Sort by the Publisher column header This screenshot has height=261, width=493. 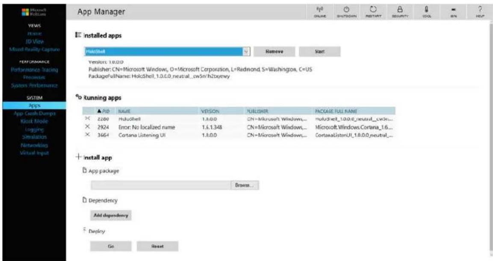pyautogui.click(x=257, y=111)
